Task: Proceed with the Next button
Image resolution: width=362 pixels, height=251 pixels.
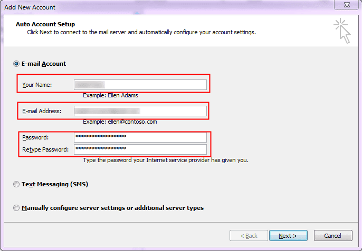Action: coord(288,236)
